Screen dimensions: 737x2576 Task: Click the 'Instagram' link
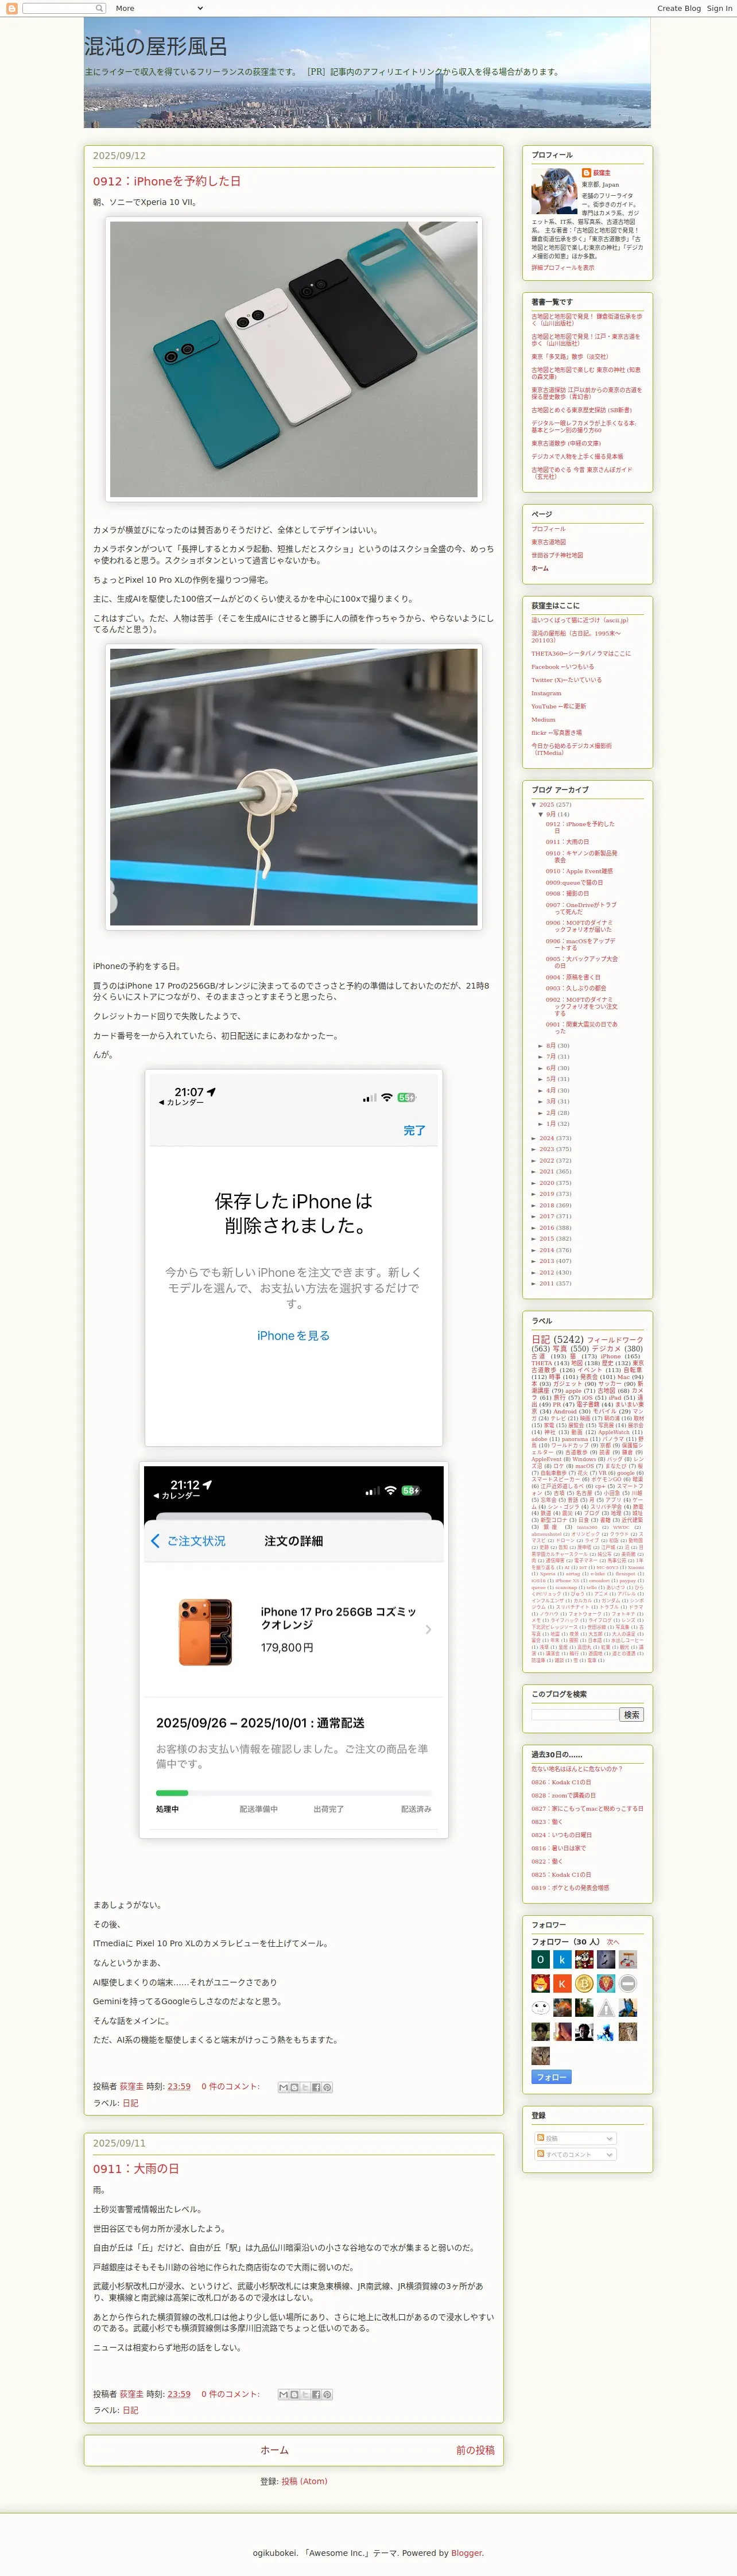[x=546, y=693]
